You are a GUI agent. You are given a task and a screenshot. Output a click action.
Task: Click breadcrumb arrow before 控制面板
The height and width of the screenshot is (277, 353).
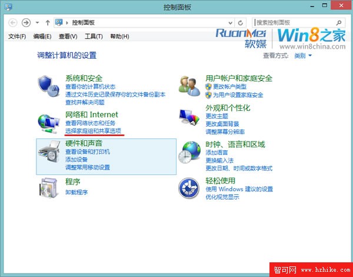(x=67, y=23)
